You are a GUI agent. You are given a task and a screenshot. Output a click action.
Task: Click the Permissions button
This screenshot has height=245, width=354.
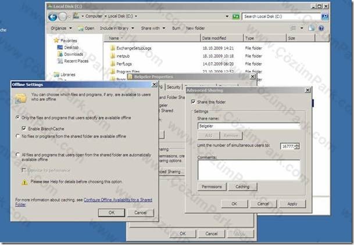[212, 186]
